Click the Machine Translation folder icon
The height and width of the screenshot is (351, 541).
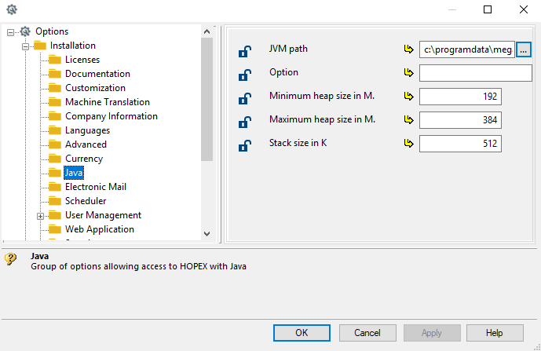[55, 102]
